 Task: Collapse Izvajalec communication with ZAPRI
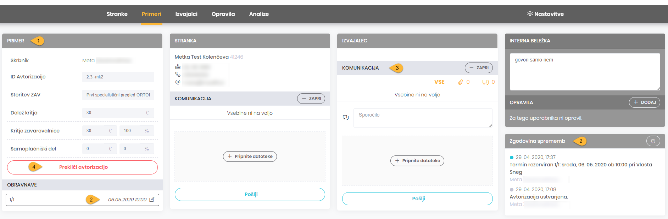478,68
